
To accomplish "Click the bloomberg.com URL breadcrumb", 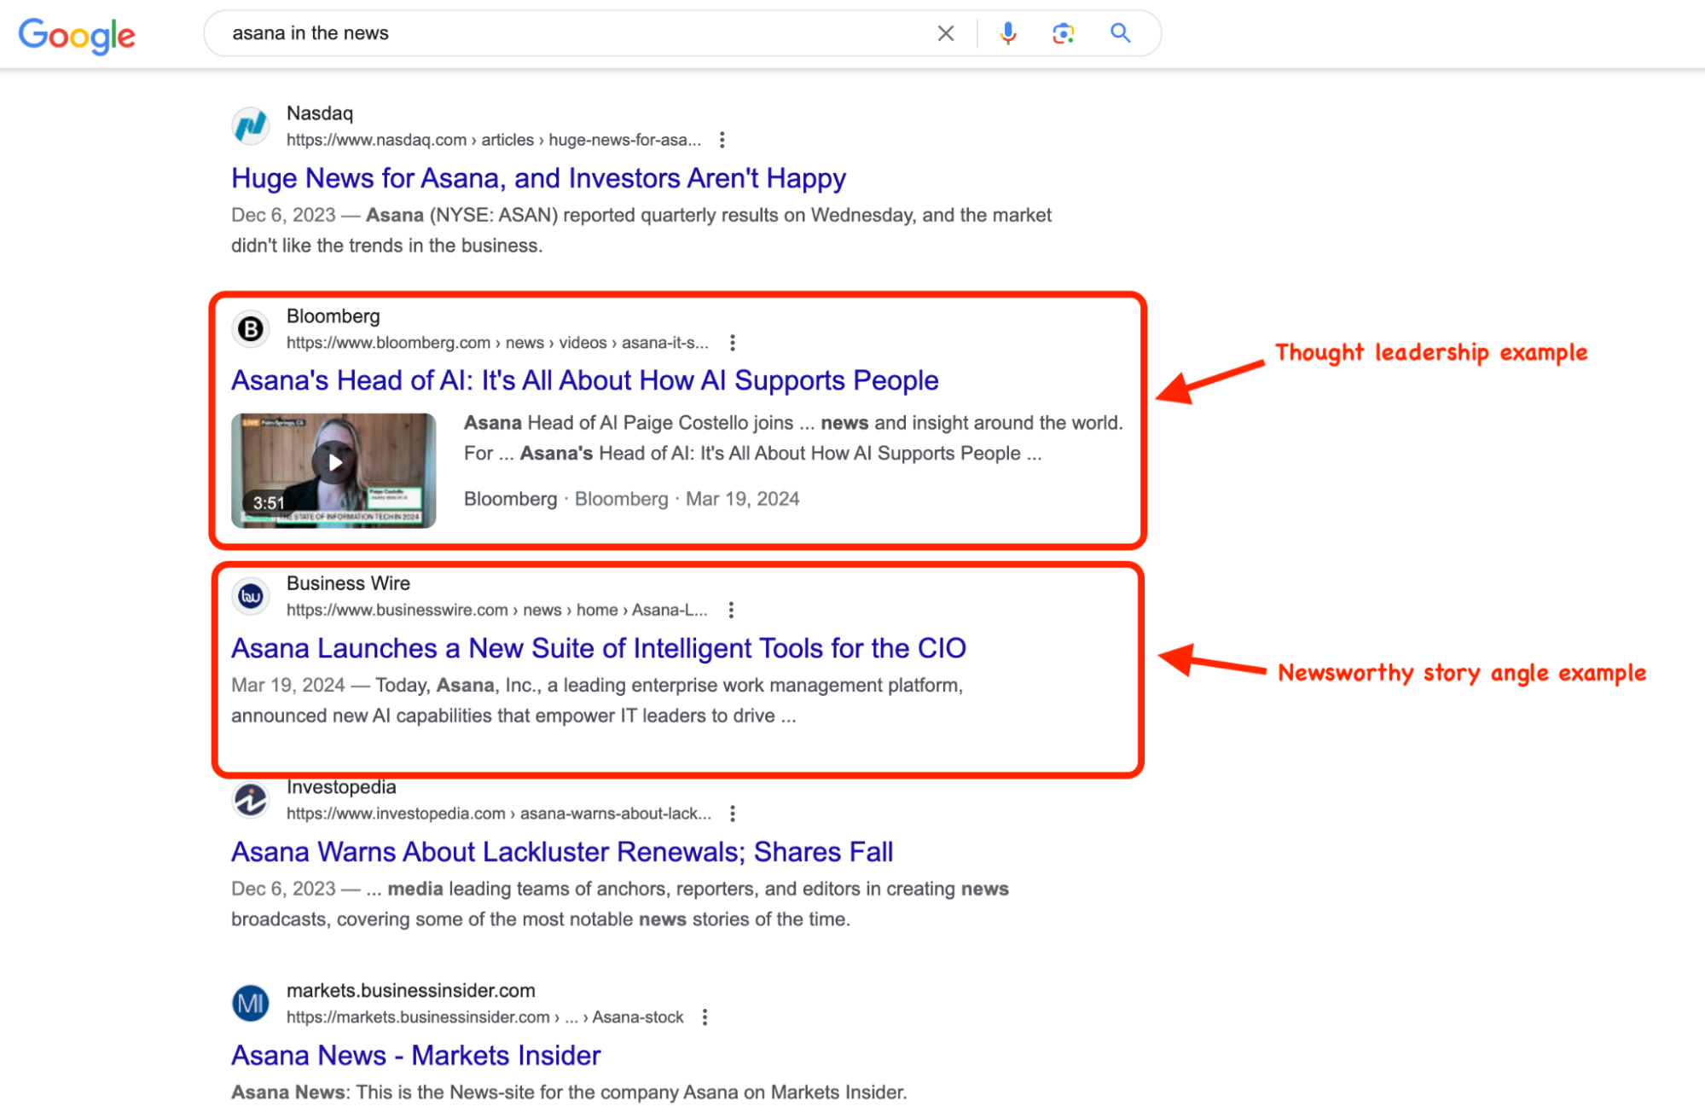I will click(x=497, y=343).
